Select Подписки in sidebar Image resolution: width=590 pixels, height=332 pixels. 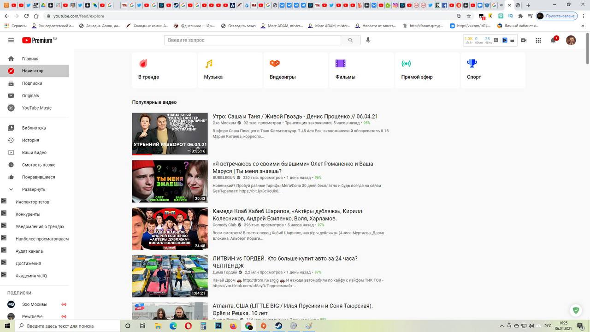click(x=35, y=83)
